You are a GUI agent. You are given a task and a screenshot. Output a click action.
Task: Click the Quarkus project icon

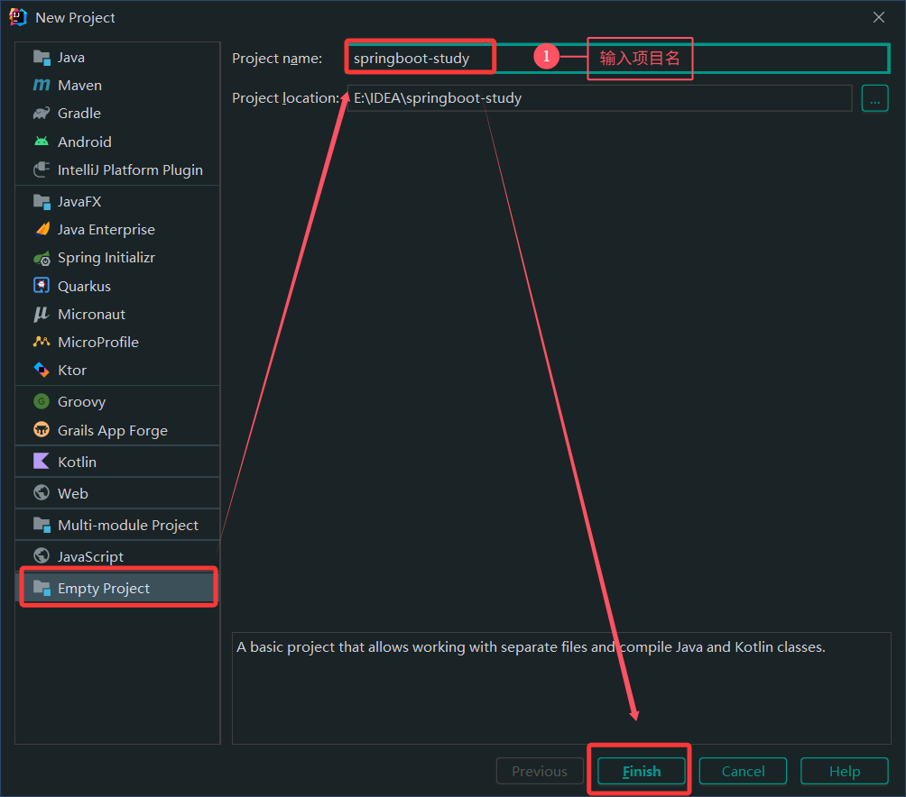pyautogui.click(x=42, y=286)
